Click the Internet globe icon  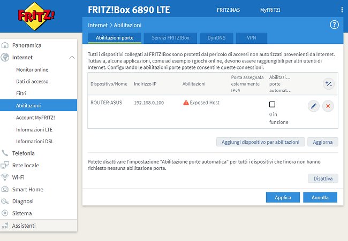(5, 57)
